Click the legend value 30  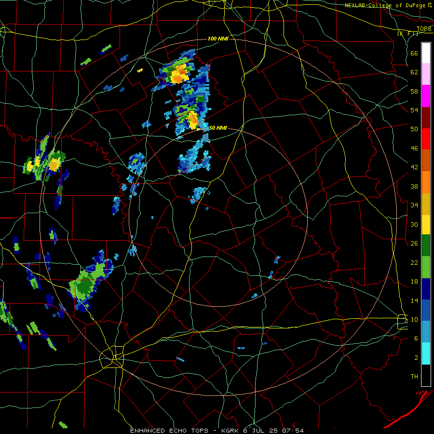(414, 224)
